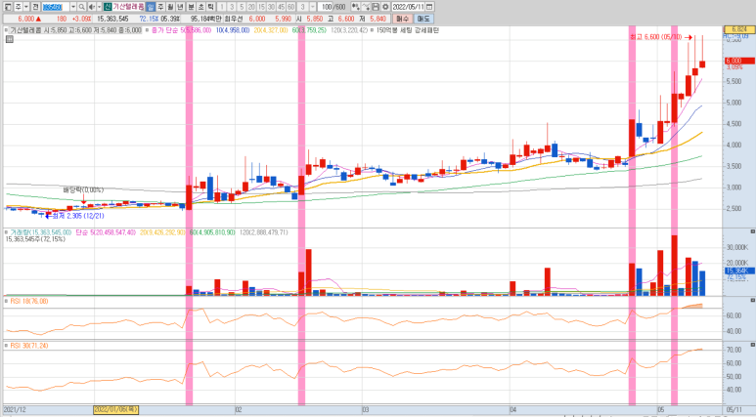Click the save chart disk icon

(376, 7)
